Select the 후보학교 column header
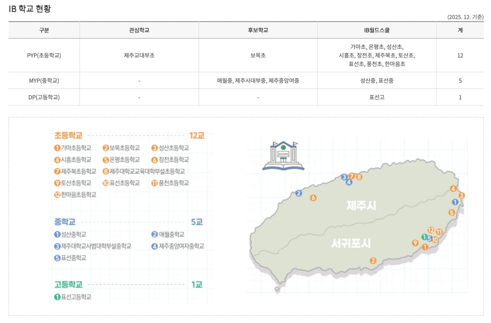The height and width of the screenshot is (323, 491). click(x=258, y=30)
